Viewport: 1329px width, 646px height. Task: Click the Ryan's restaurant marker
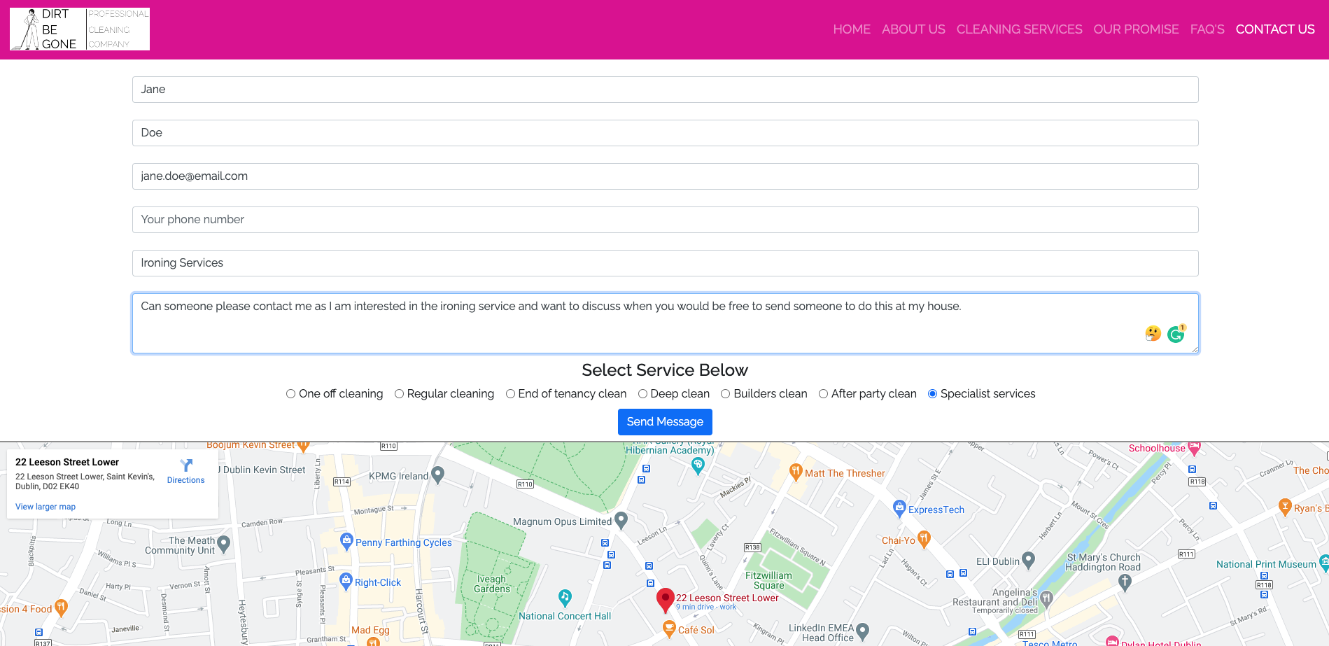[1284, 507]
